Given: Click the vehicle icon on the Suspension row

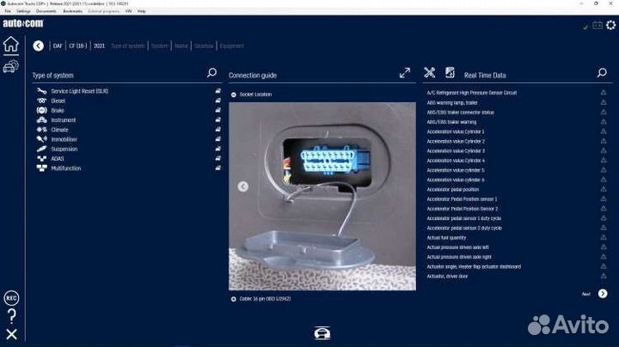Looking at the screenshot, I should 218,149.
